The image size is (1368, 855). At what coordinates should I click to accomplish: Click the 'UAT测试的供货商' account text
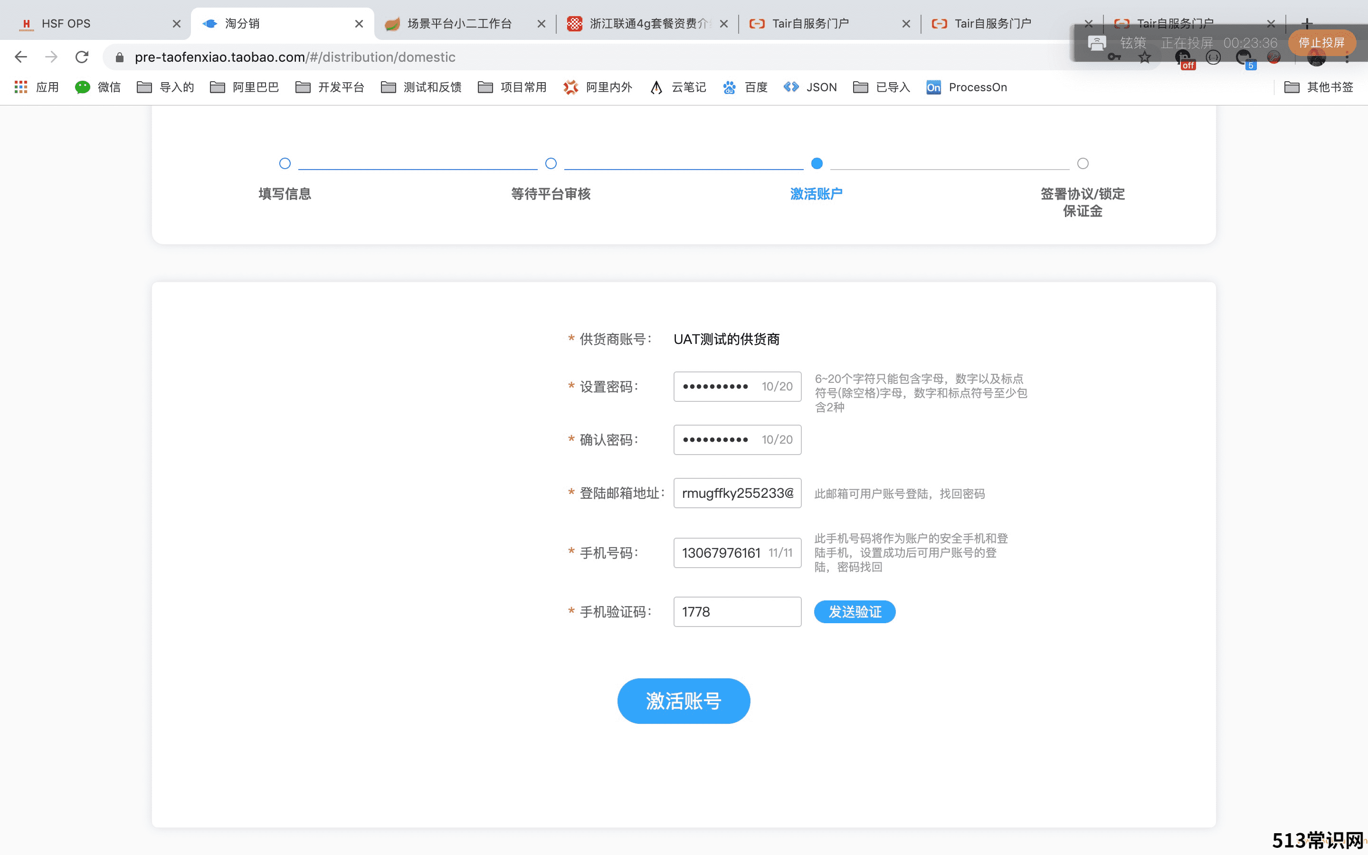726,339
